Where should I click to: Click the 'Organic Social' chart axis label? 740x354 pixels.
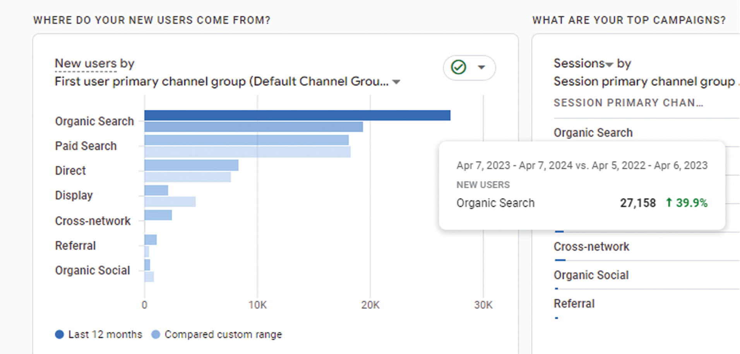click(x=92, y=271)
